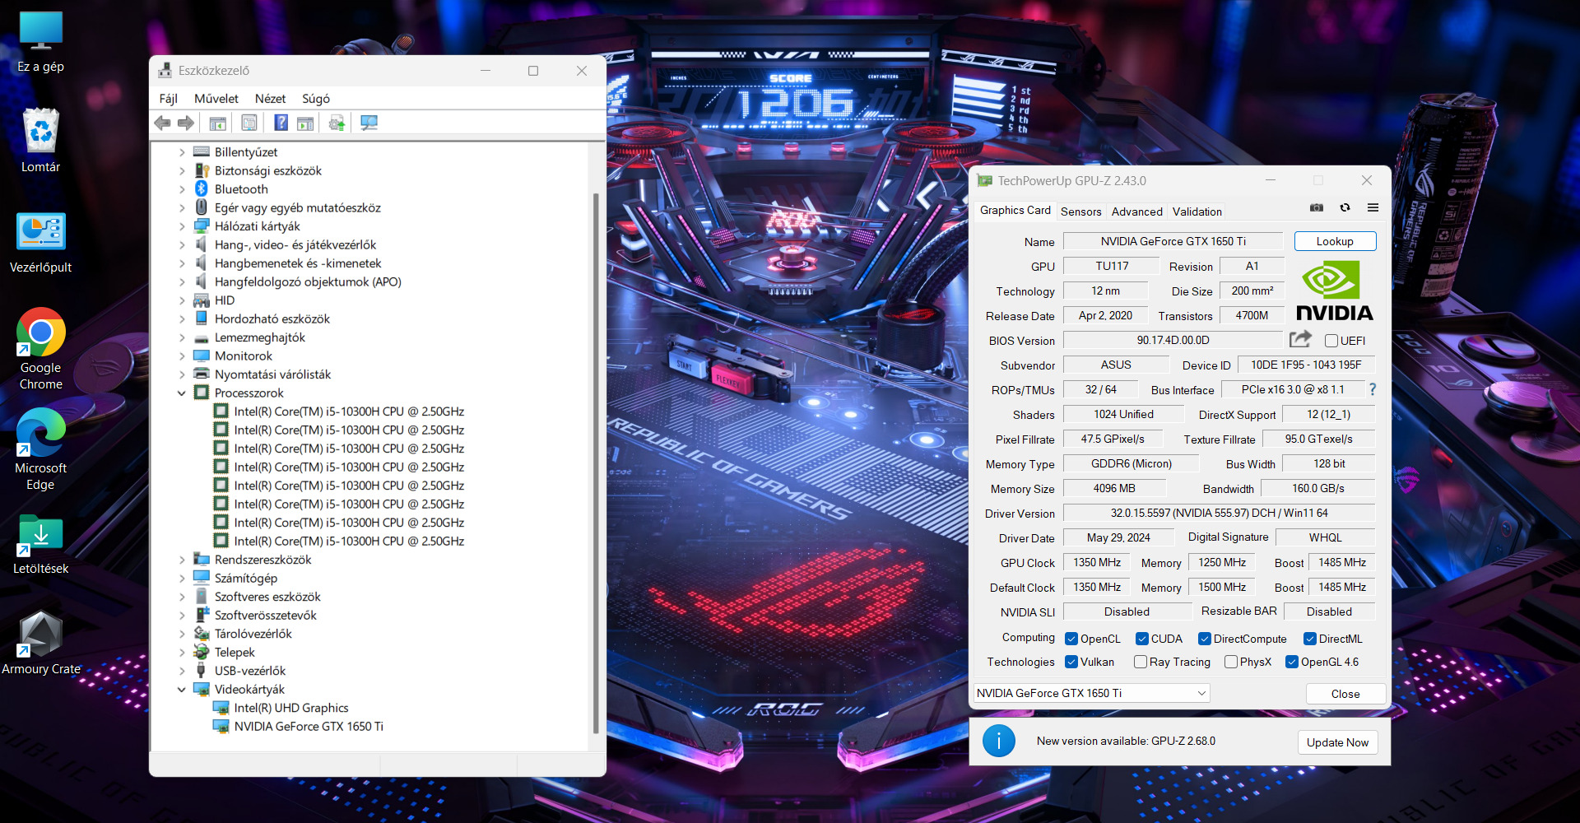Click the question mark next to Bus Interface
The height and width of the screenshot is (823, 1580).
1373,389
